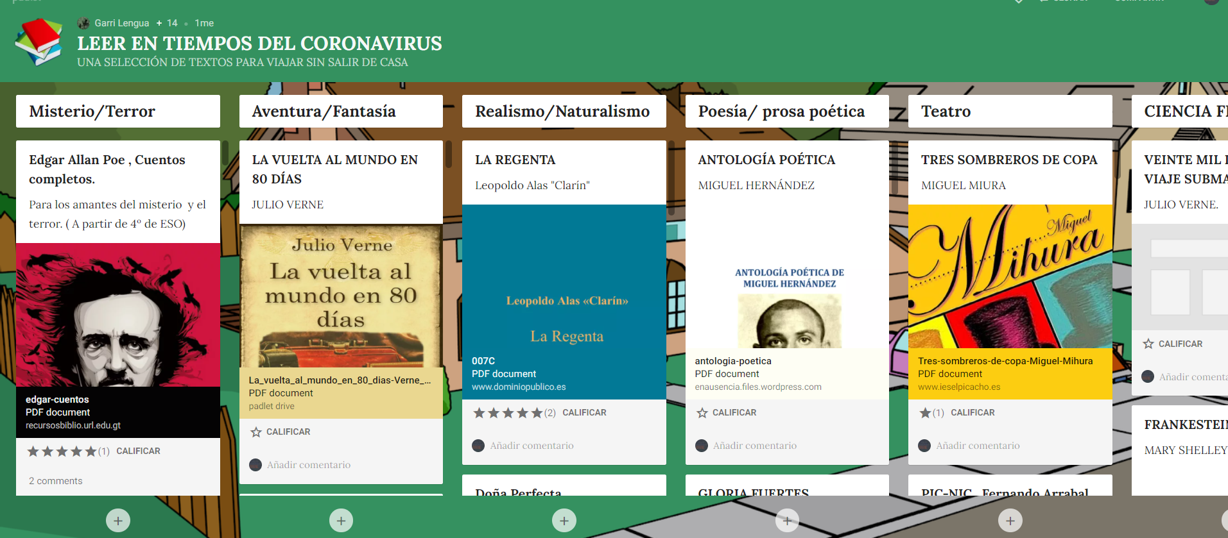Viewport: 1228px width, 538px height.
Task: Click commenter avatar on La vuelta al mundo card
Action: click(255, 465)
